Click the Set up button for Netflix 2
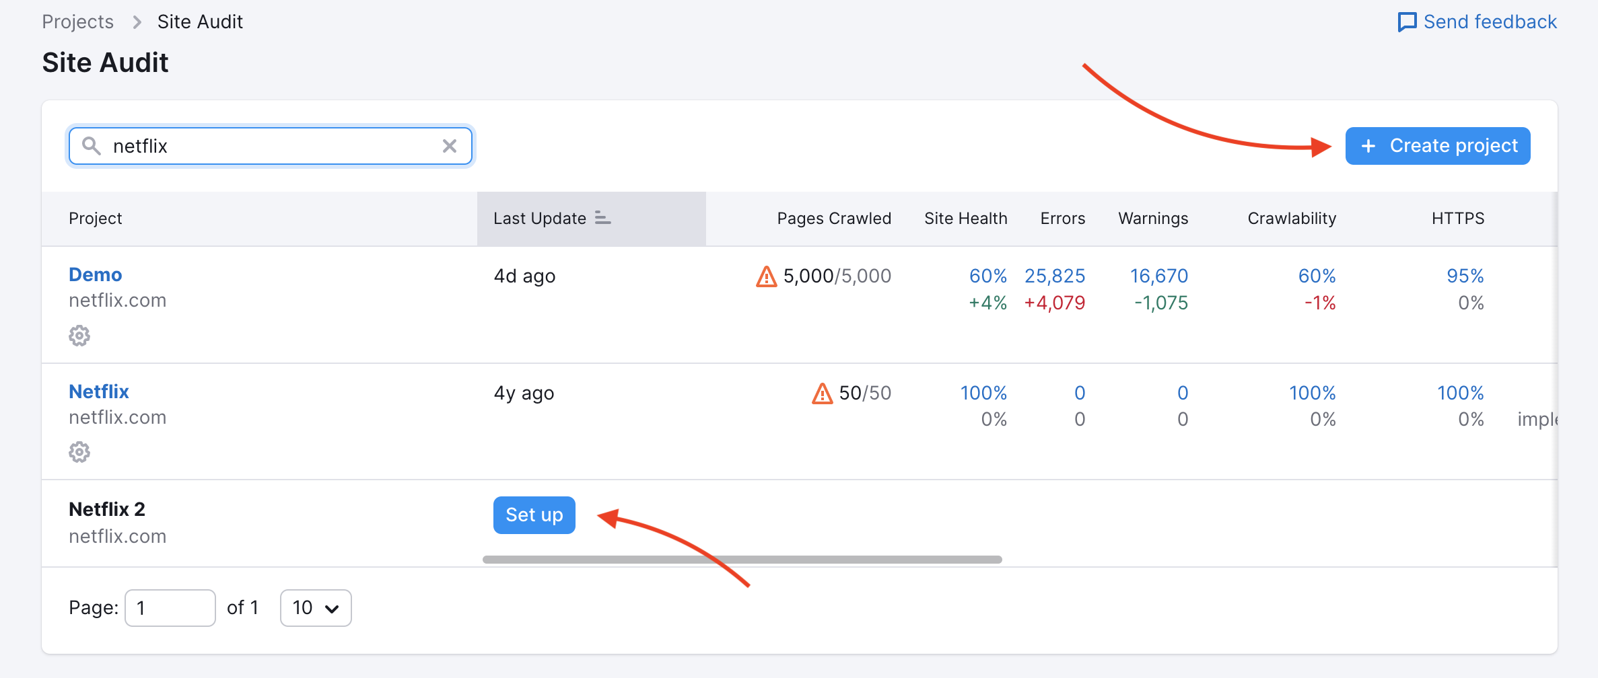1598x678 pixels. [534, 515]
